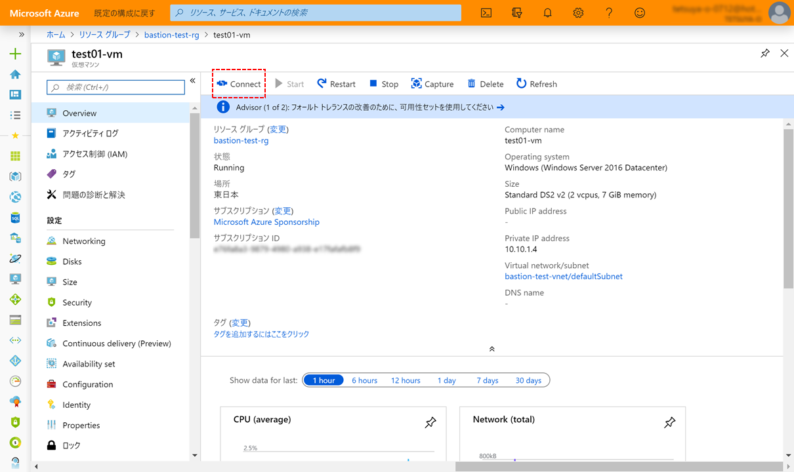This screenshot has height=472, width=794.
Task: Open 問題の診断と解決 menu item
Action: (x=110, y=195)
